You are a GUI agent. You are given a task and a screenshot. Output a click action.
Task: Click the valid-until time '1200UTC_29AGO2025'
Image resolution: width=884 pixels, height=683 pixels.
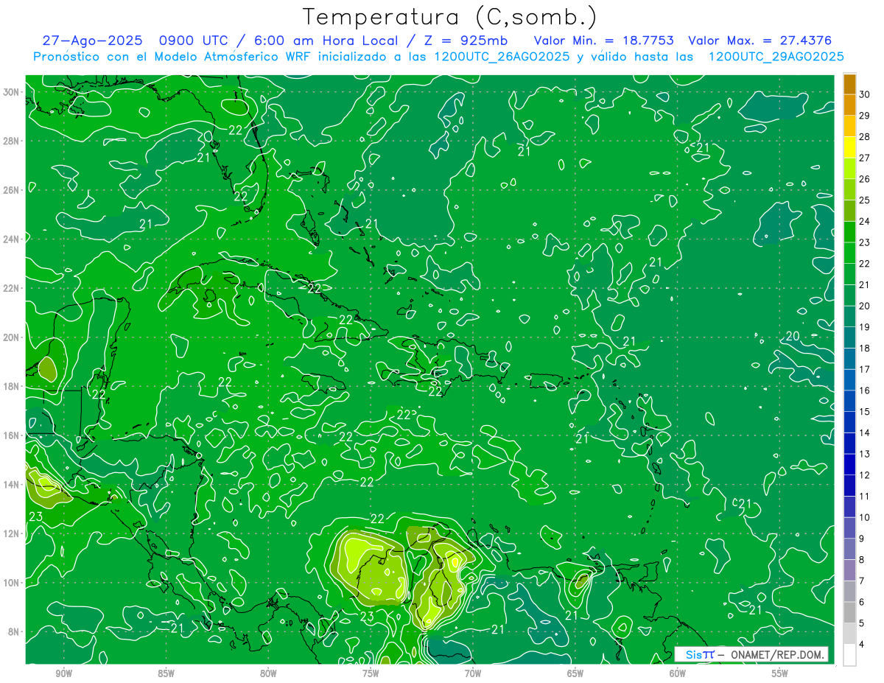776,57
